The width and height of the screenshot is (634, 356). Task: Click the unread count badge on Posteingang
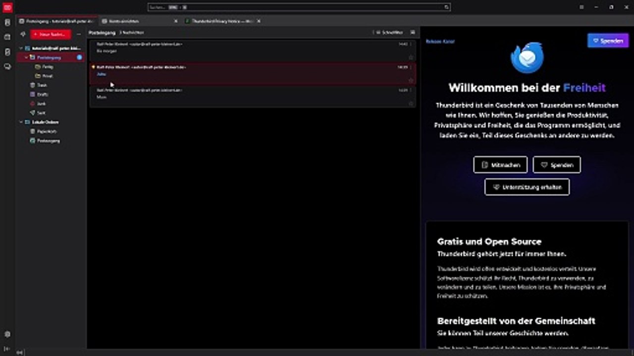point(79,57)
